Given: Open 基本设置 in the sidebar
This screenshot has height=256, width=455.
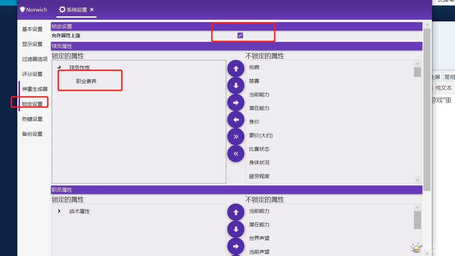Looking at the screenshot, I should [x=32, y=29].
